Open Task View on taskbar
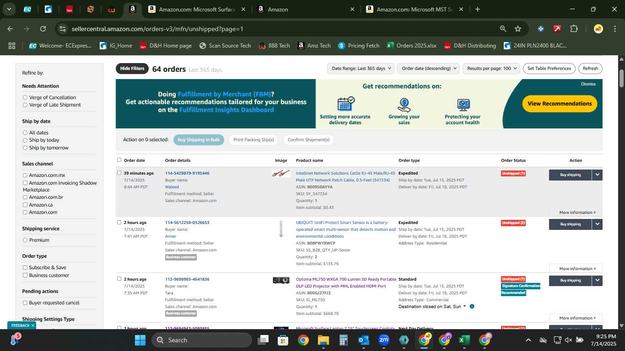This screenshot has height=351, width=625. 263,340
